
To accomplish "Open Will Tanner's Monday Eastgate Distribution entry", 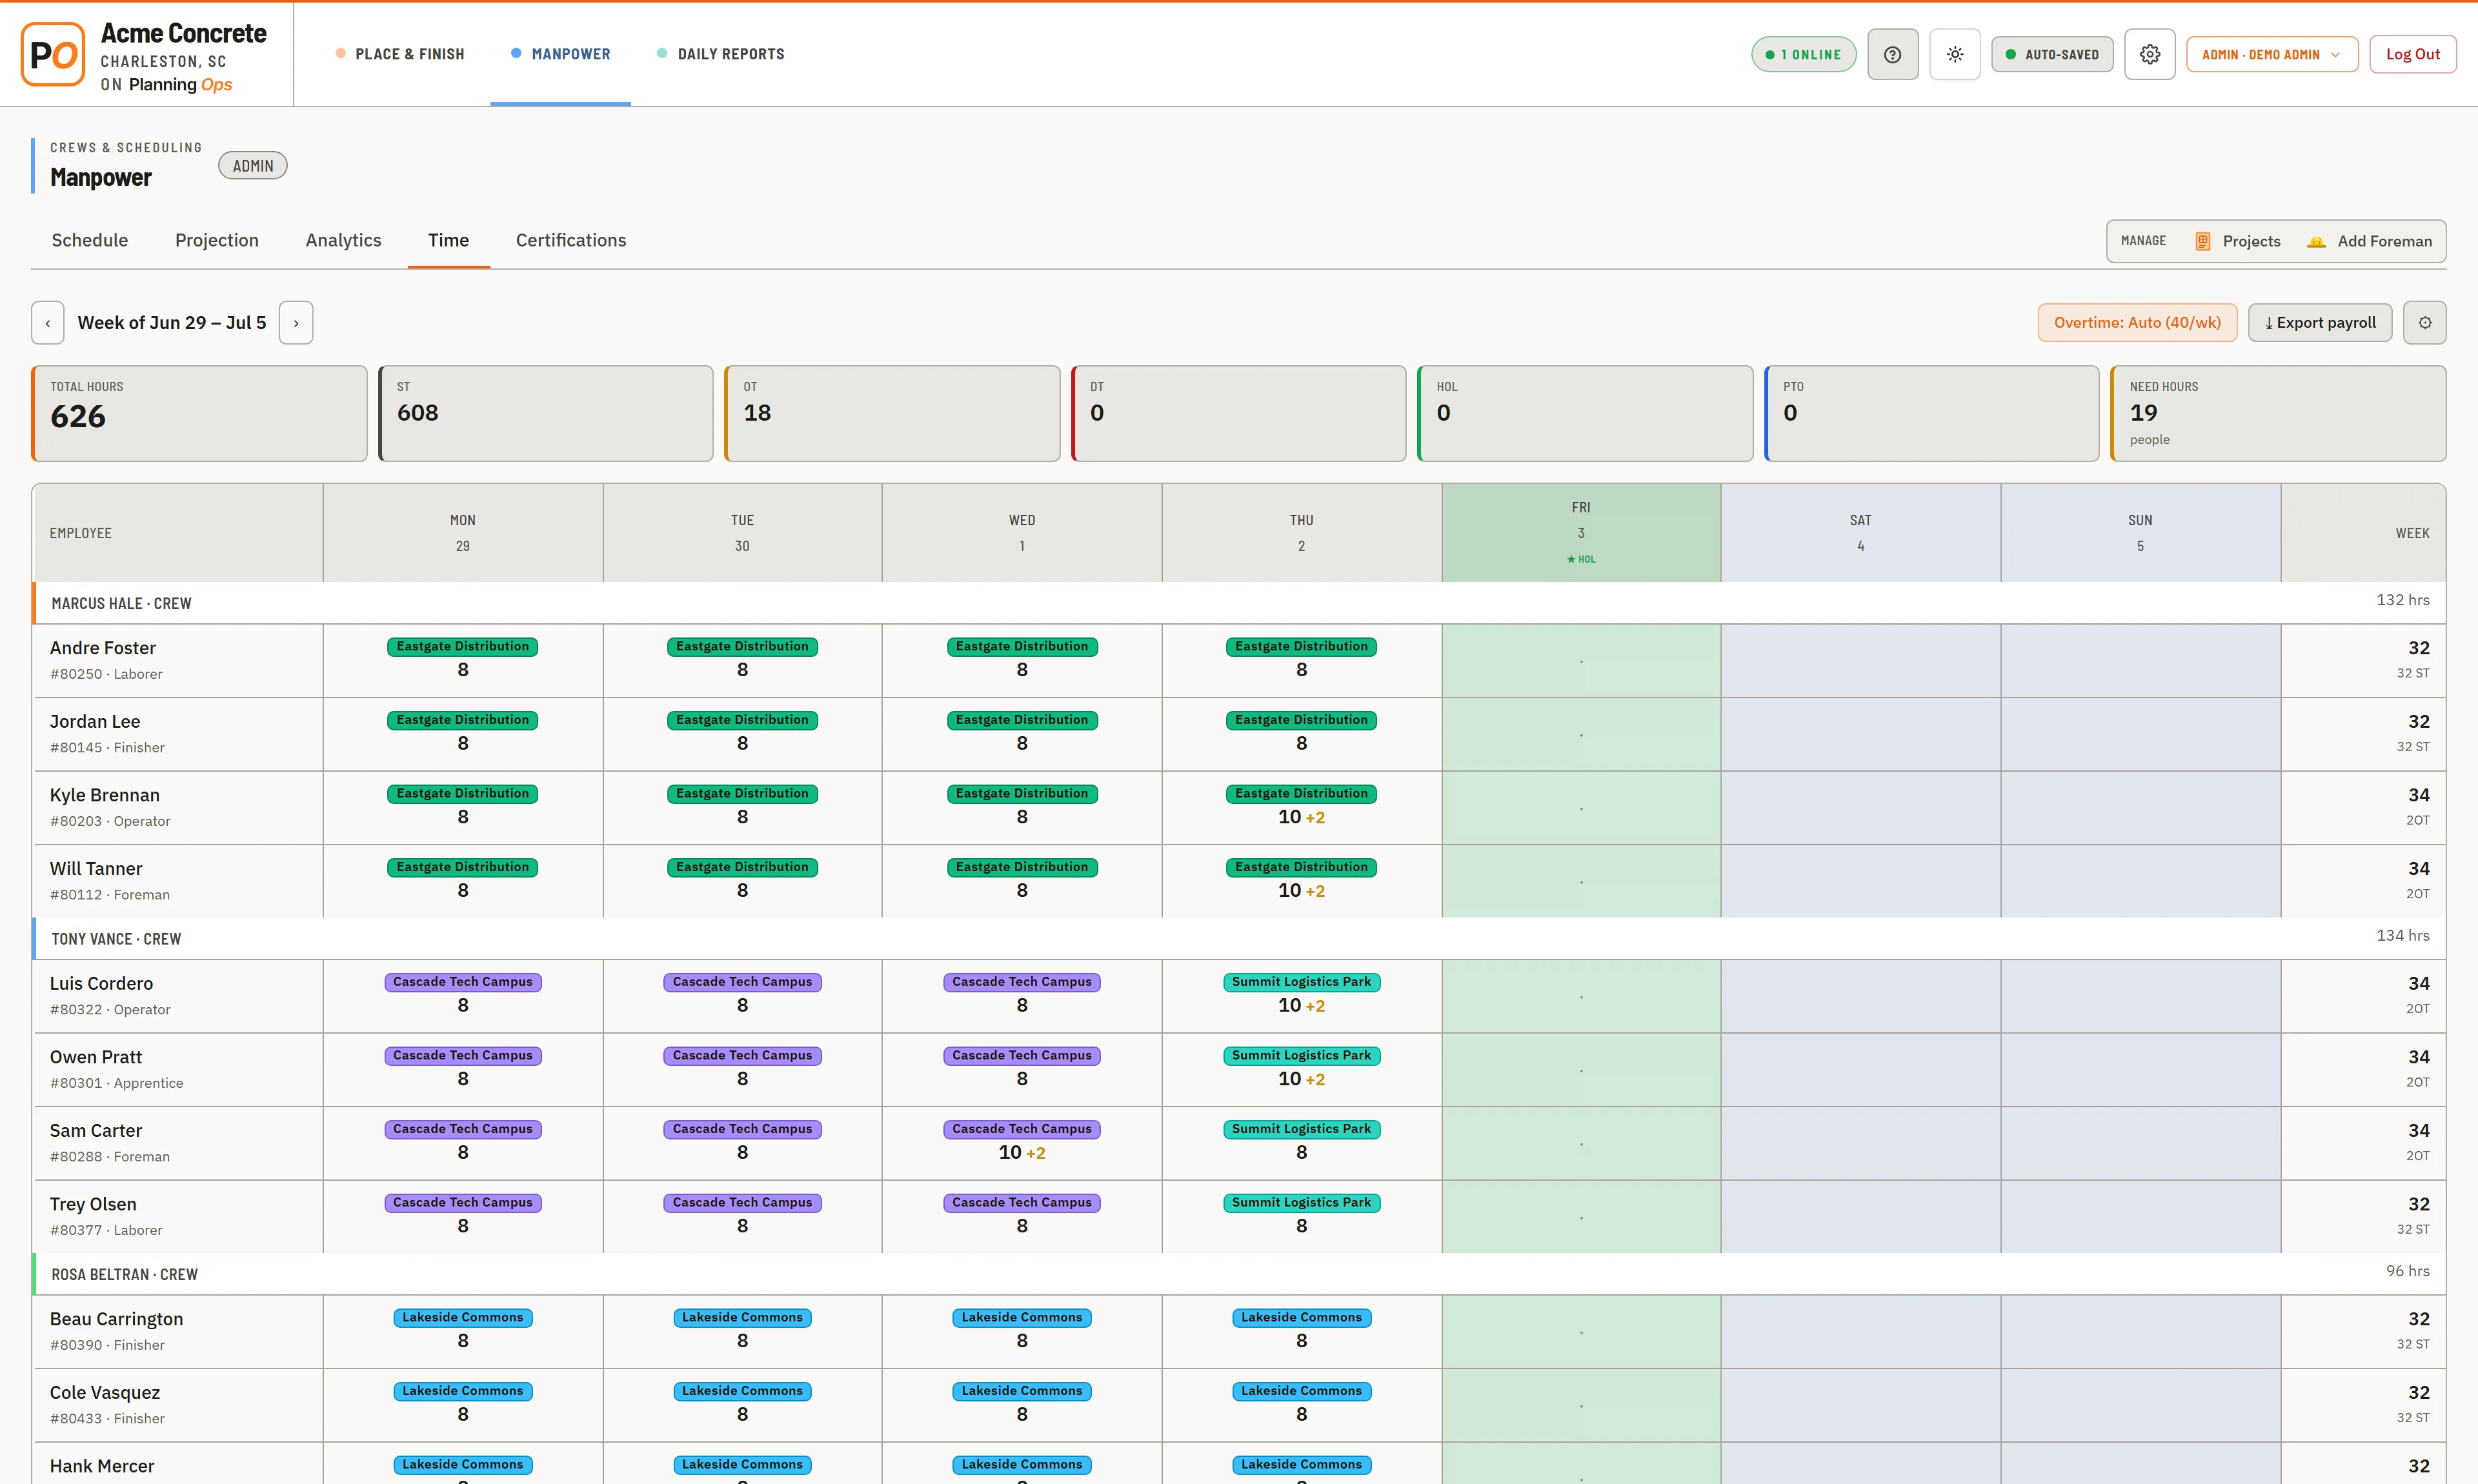I will [x=463, y=881].
